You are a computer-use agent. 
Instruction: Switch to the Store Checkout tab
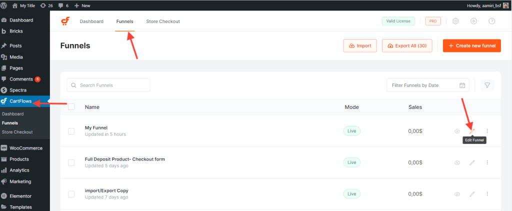pyautogui.click(x=163, y=21)
